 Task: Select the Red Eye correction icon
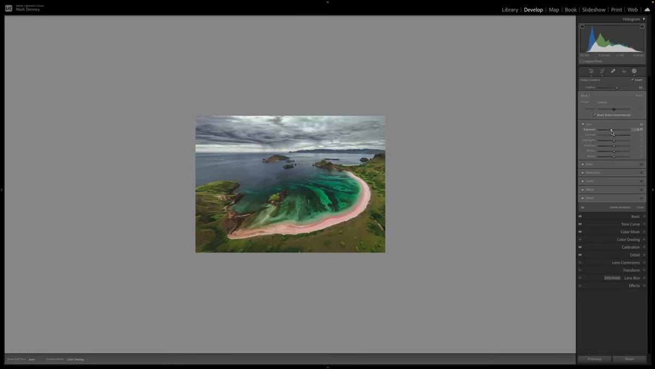coord(624,71)
